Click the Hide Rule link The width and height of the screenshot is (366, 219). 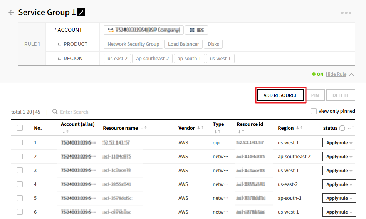[x=336, y=74]
